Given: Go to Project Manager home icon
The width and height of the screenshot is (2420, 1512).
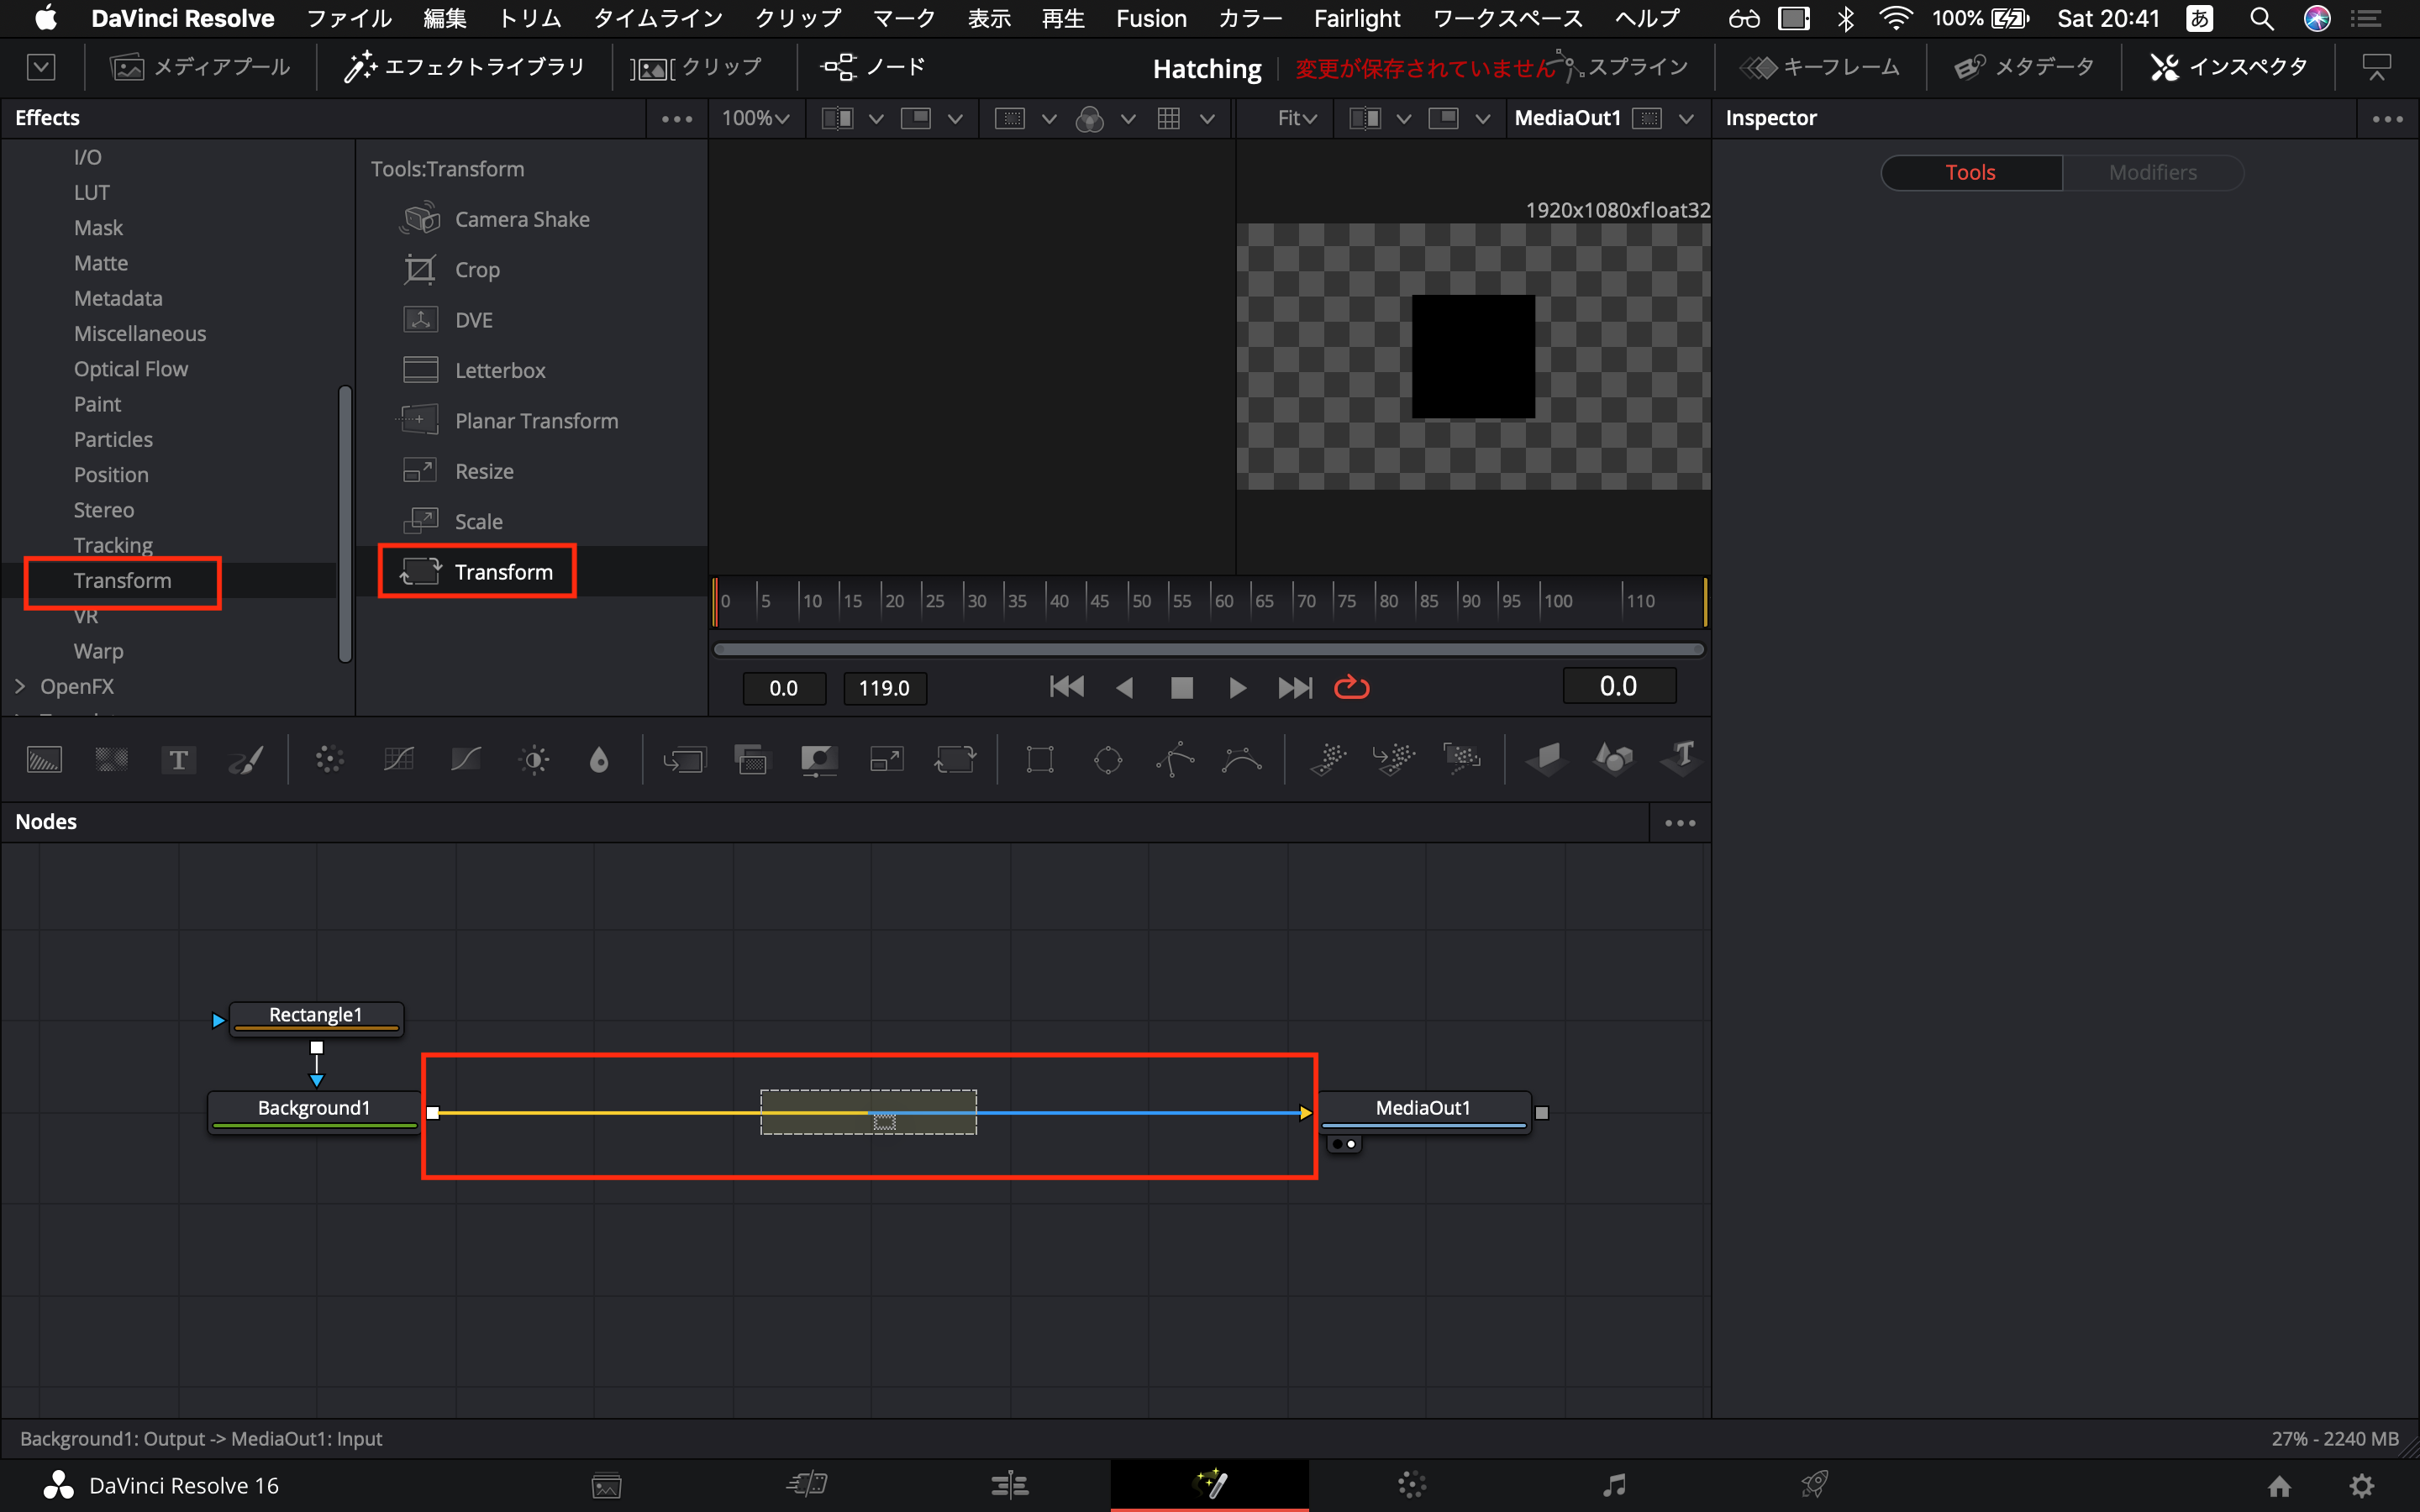Looking at the screenshot, I should point(2279,1486).
